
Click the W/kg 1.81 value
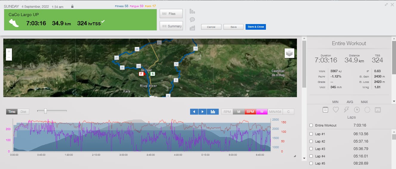point(377,87)
